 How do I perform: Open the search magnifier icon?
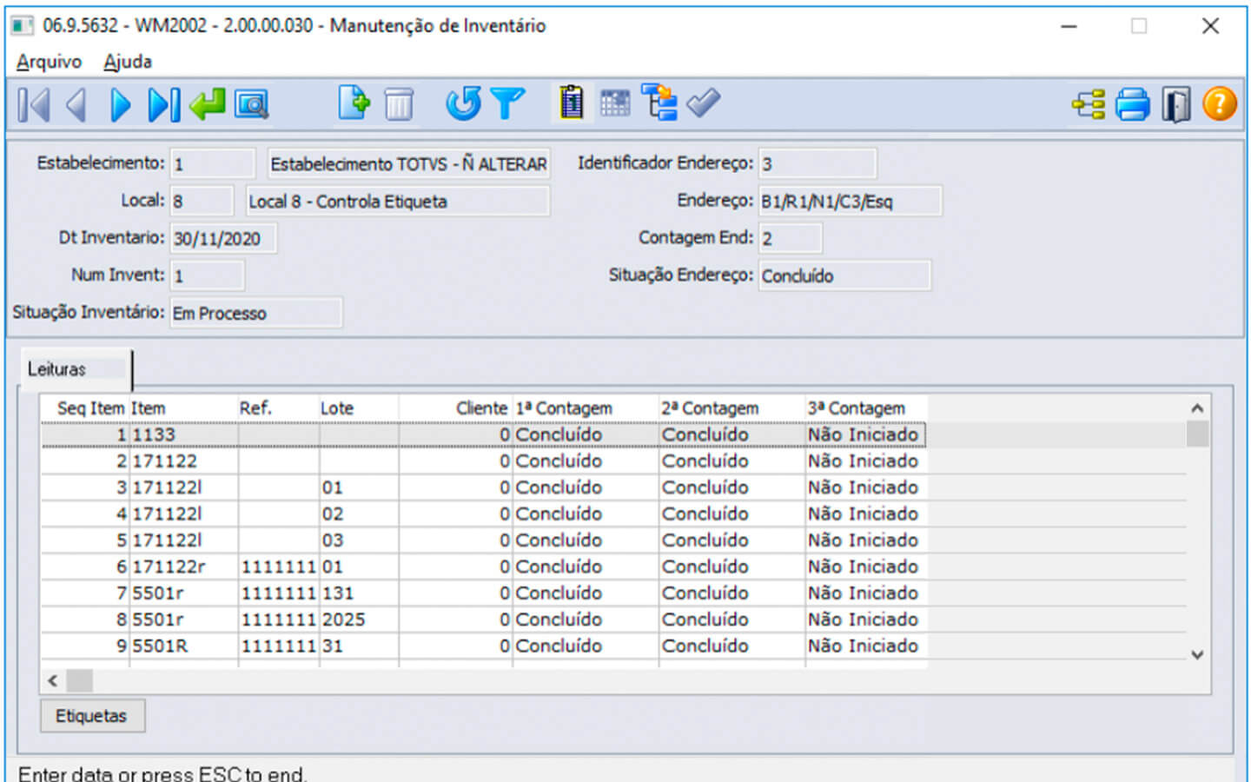click(252, 105)
